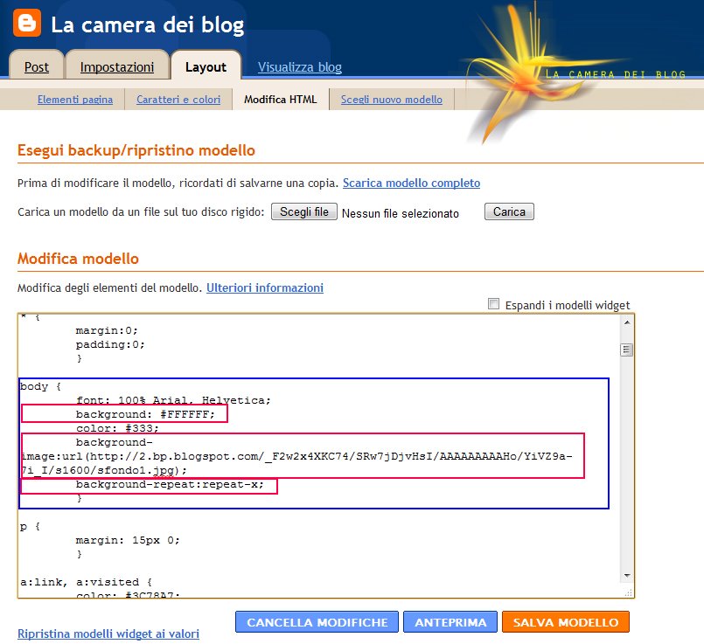Click the CANCELLA MODIFICHE button
This screenshot has height=644, width=704.
click(317, 622)
